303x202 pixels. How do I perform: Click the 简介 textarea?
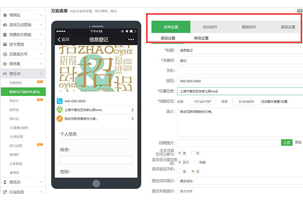click(x=240, y=122)
